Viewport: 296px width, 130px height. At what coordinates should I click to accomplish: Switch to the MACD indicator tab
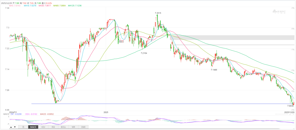click(33, 127)
